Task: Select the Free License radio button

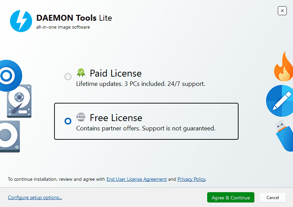Action: click(68, 121)
